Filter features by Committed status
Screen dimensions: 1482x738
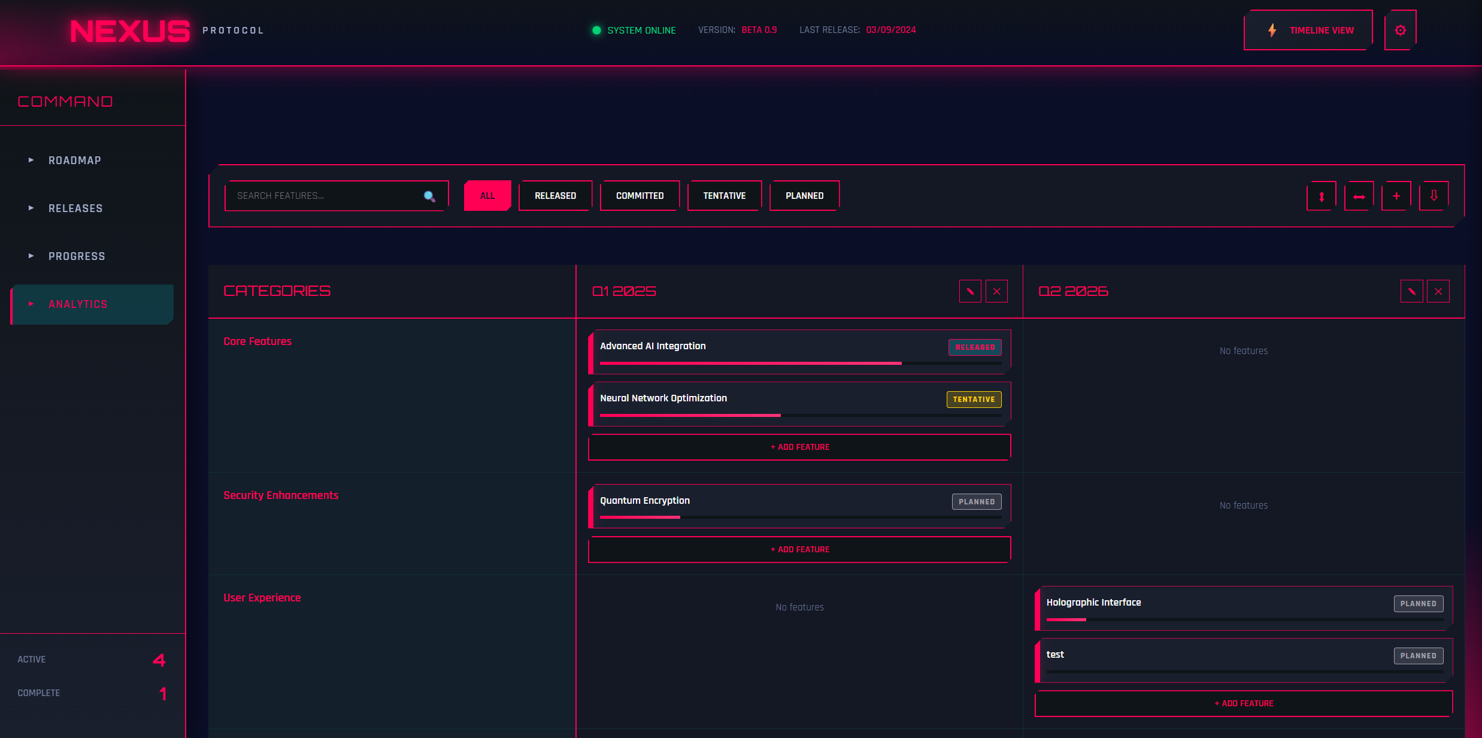coord(640,196)
